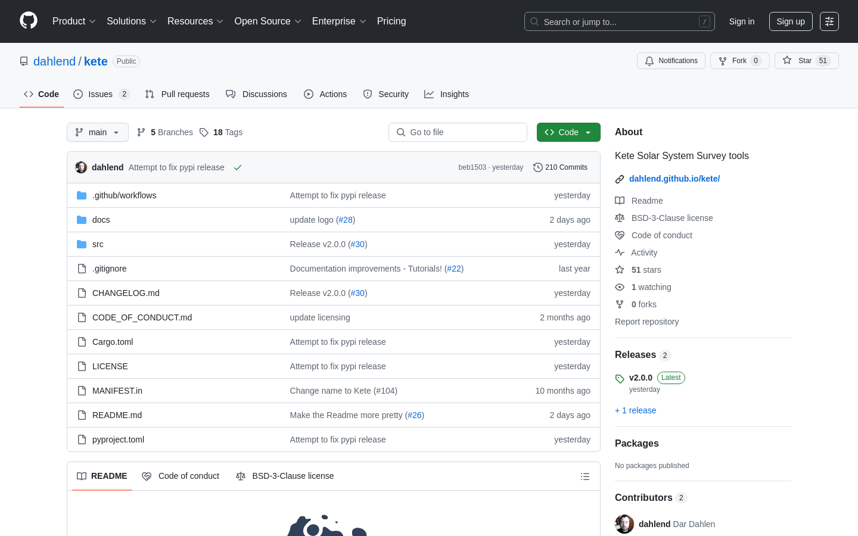Open the kete repository name link
The height and width of the screenshot is (536, 858).
(96, 61)
